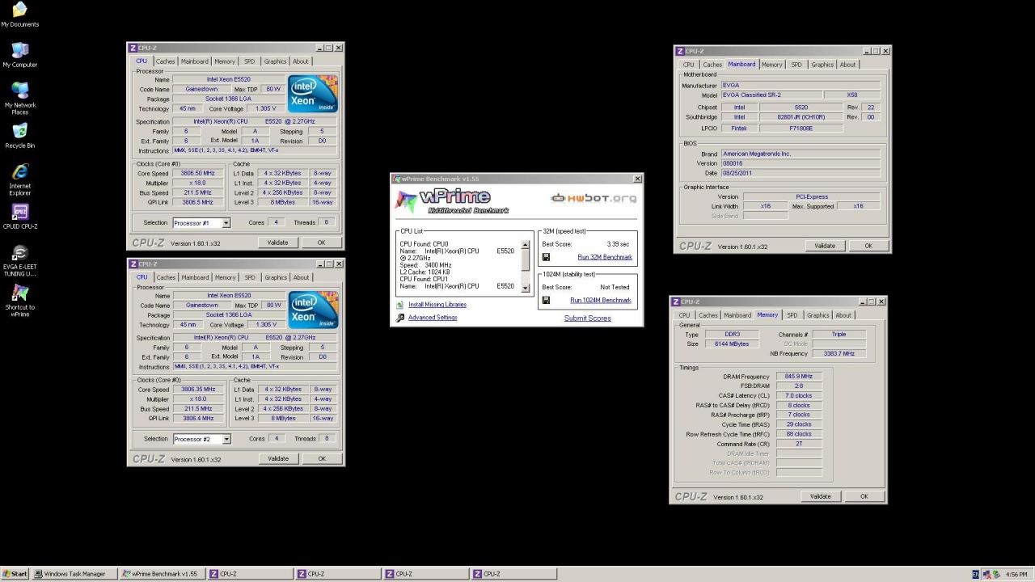
Task: Click the American Megatrends Inc. BIOS brand field
Action: coord(801,154)
